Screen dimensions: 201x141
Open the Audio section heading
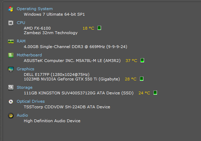(22, 115)
